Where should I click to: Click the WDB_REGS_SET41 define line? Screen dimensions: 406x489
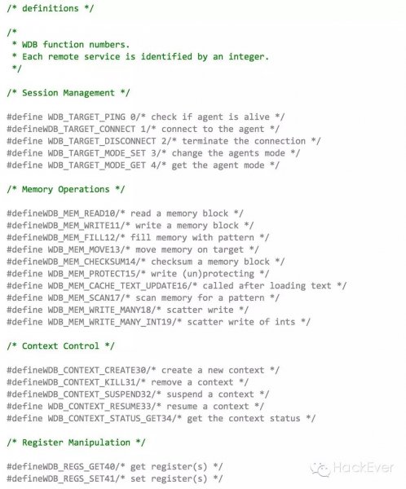(x=114, y=478)
